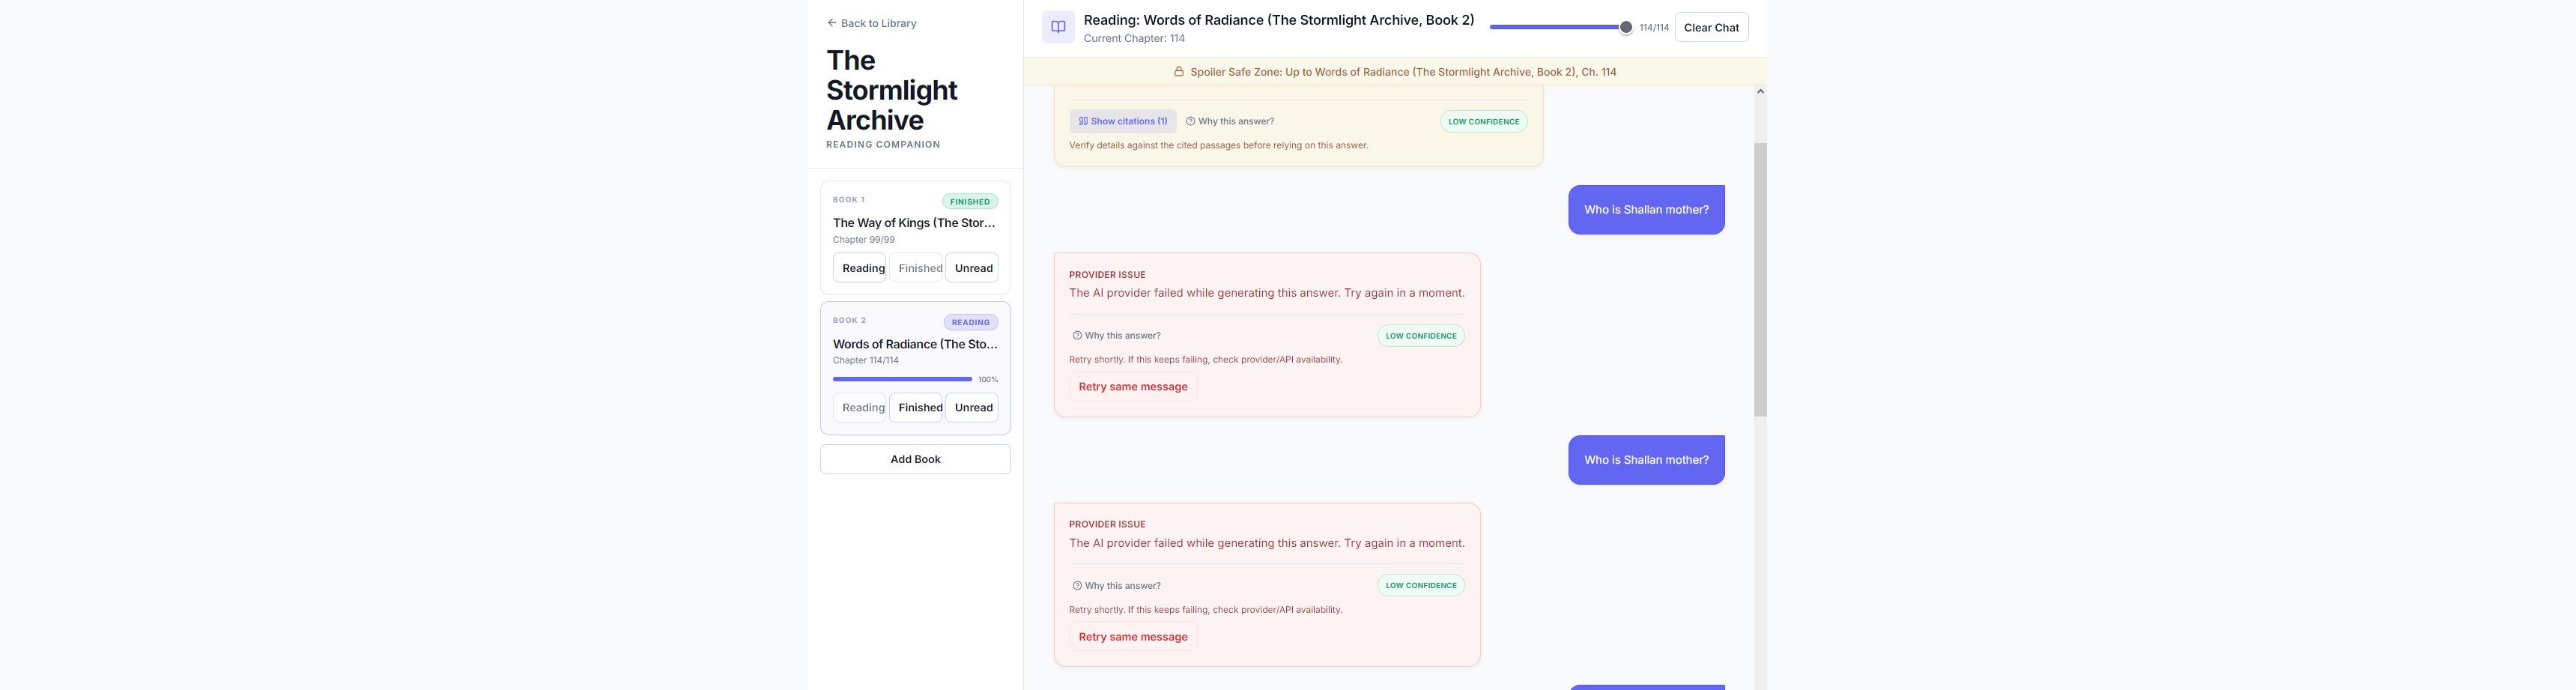Expand Why this answer? in the second Provider Issue card
The image size is (2576, 690).
(1117, 586)
